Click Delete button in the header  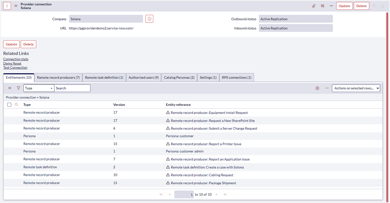coord(361,6)
